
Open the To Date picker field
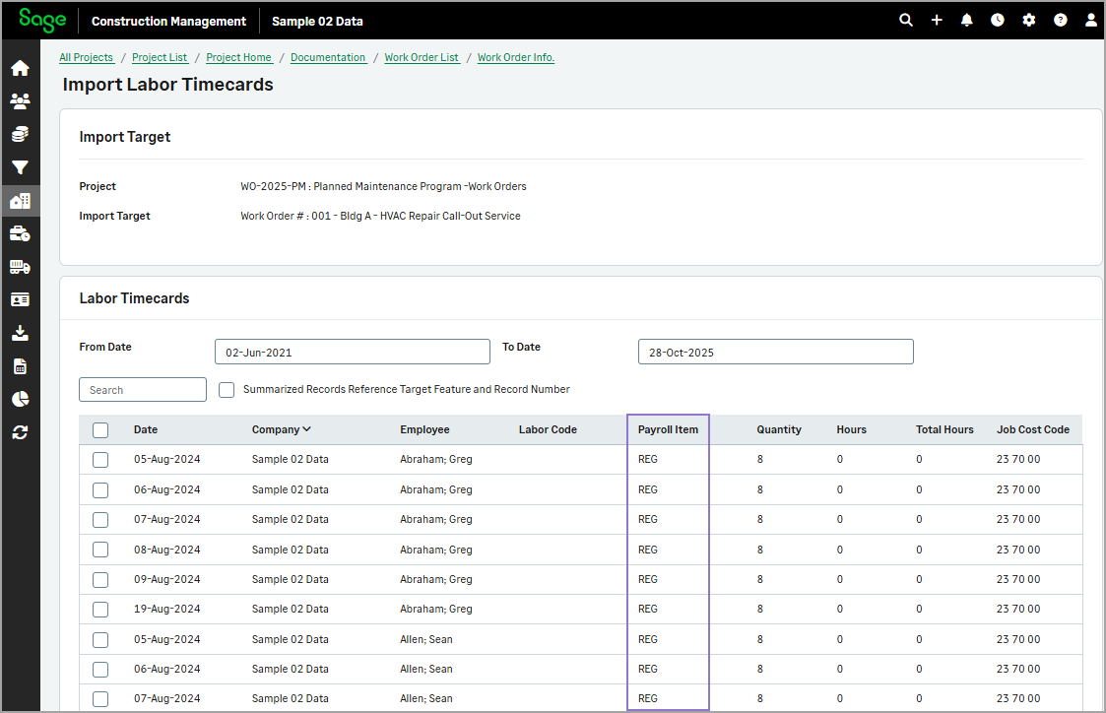pyautogui.click(x=775, y=353)
